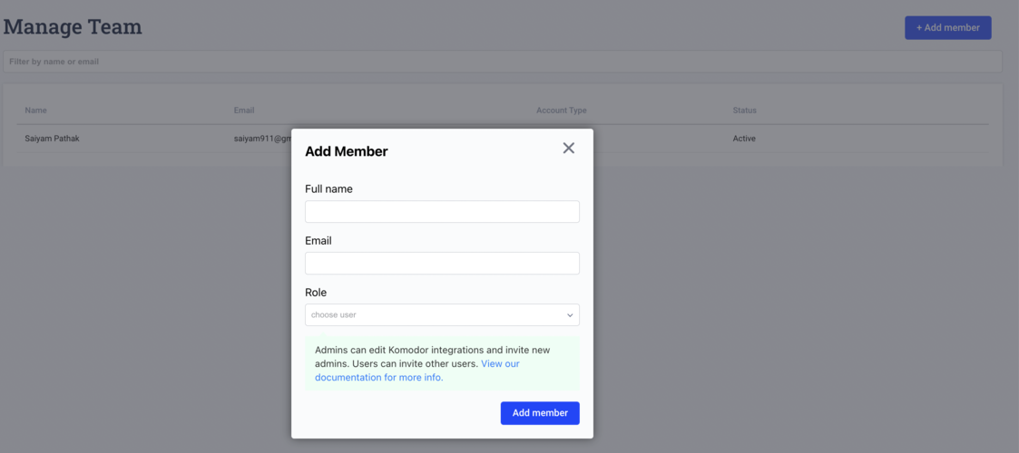
Task: Click the 'Full name' field label
Action: 328,188
